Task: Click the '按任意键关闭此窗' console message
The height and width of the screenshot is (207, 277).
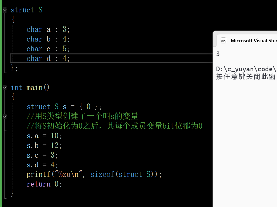Action: pos(246,77)
